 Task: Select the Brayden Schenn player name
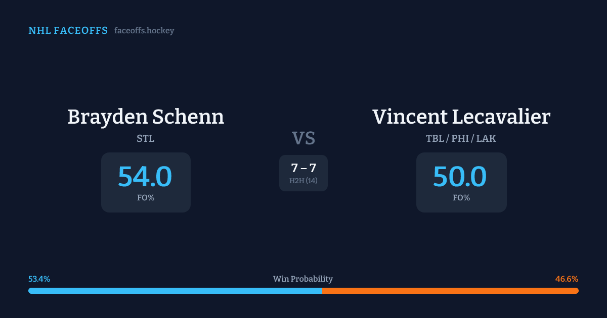(x=146, y=117)
